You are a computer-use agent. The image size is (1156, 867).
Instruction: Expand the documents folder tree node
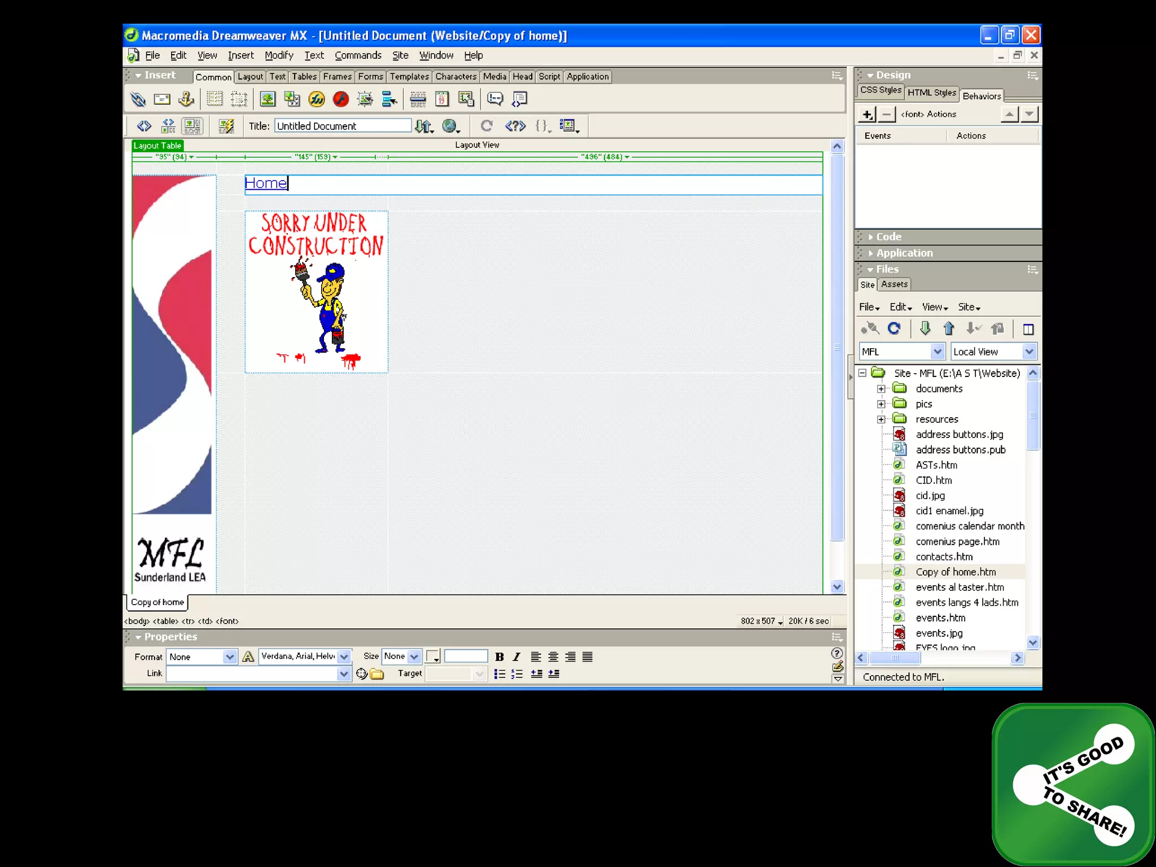point(881,389)
